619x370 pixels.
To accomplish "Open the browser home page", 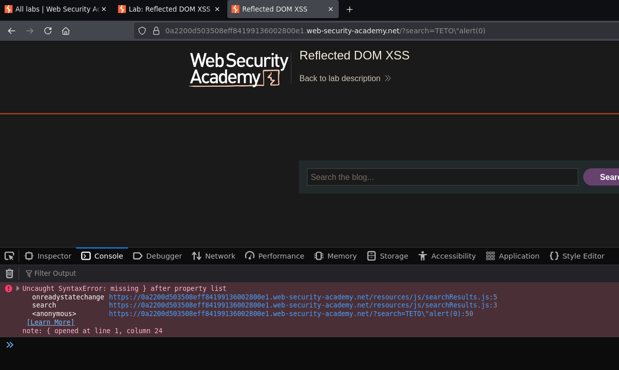I will 66,31.
